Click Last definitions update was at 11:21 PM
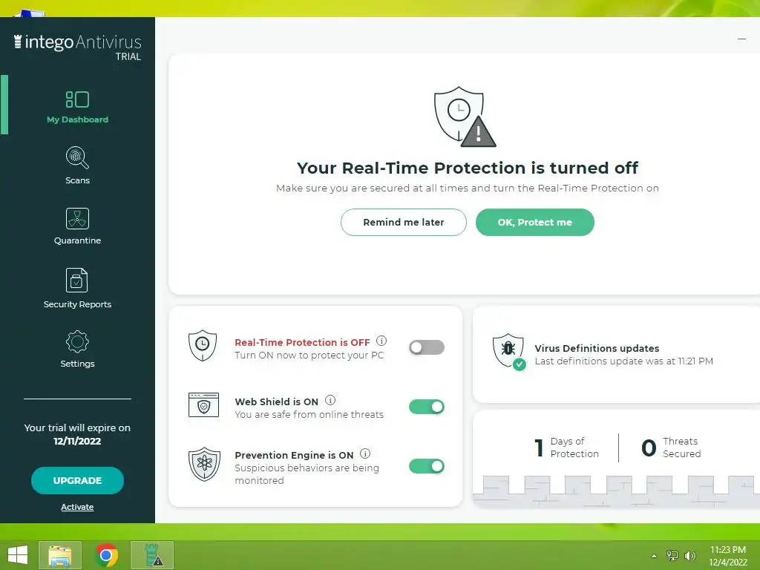Image resolution: width=760 pixels, height=570 pixels. [623, 361]
